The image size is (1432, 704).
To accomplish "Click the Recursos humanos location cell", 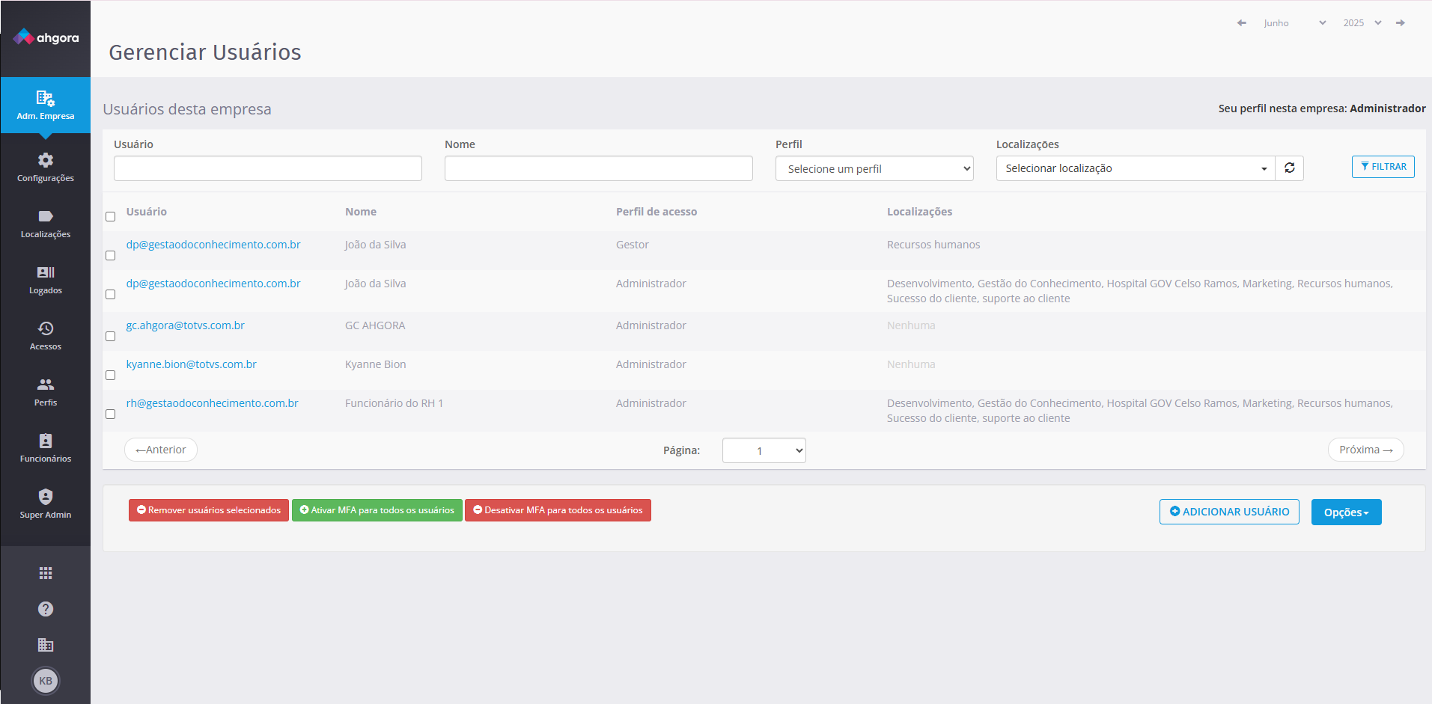I will click(x=933, y=245).
